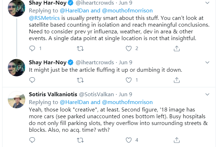The height and width of the screenshot is (147, 220).
Task: Open Sotiris Valkaniotis's profile picture
Action: pyautogui.click(x=16, y=100)
